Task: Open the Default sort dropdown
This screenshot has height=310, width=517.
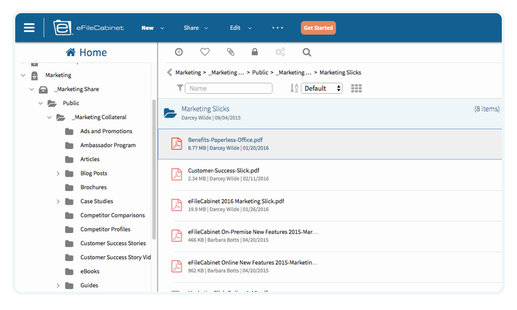Action: point(322,88)
